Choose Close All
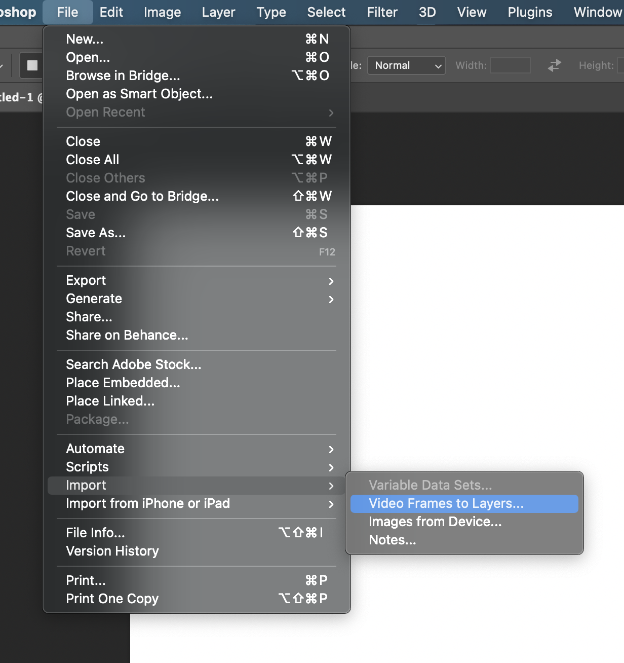The image size is (624, 663). [197, 160]
